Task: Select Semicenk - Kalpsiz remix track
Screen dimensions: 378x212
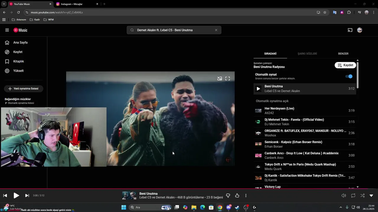Action: (305, 144)
